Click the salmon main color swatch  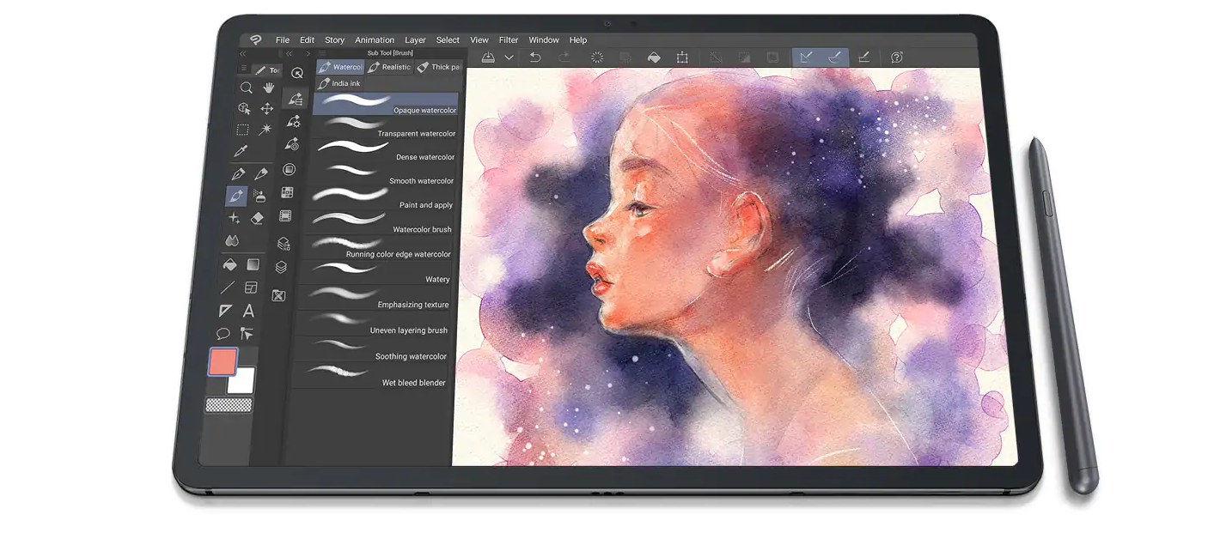click(223, 361)
